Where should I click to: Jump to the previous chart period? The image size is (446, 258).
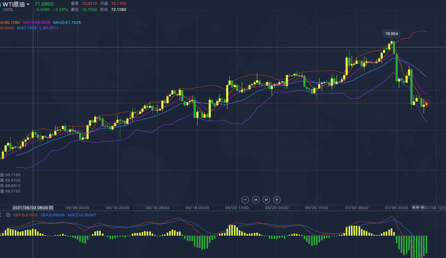(x=256, y=200)
